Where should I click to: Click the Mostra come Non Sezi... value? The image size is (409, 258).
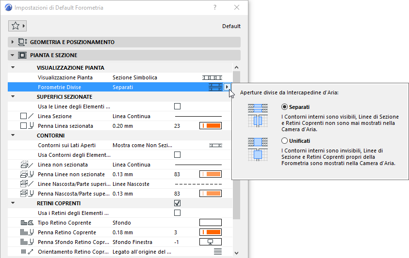coord(143,145)
